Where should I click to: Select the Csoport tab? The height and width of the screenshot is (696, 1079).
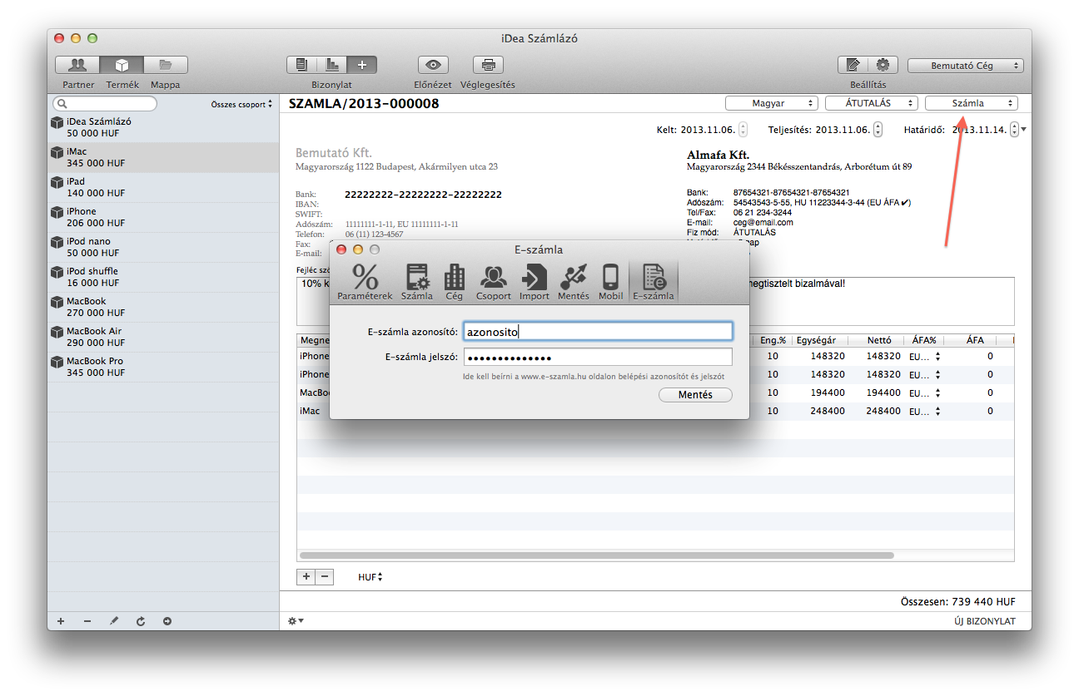(x=494, y=281)
